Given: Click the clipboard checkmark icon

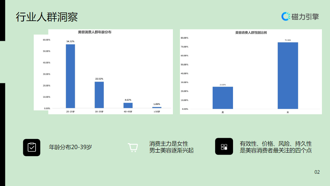Looking at the screenshot, I should coord(32,147).
